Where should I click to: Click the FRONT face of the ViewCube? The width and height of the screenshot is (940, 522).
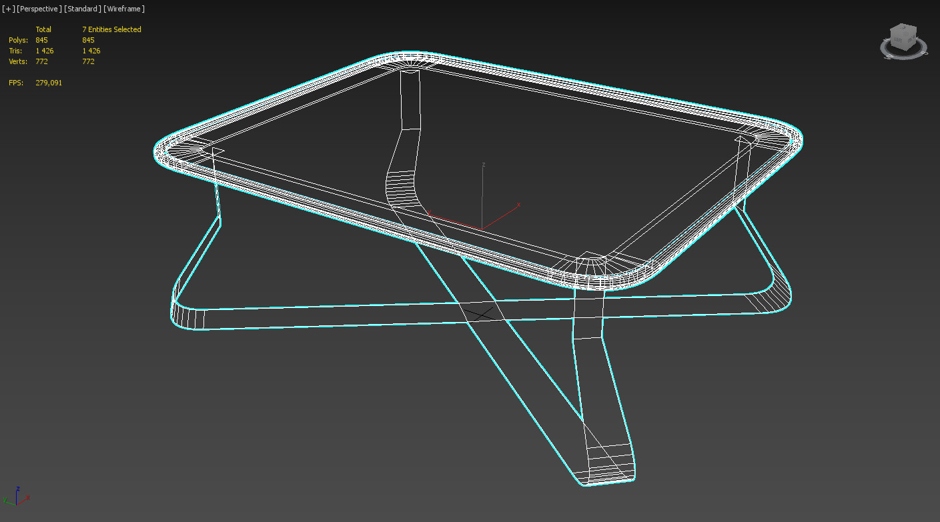pos(911,41)
